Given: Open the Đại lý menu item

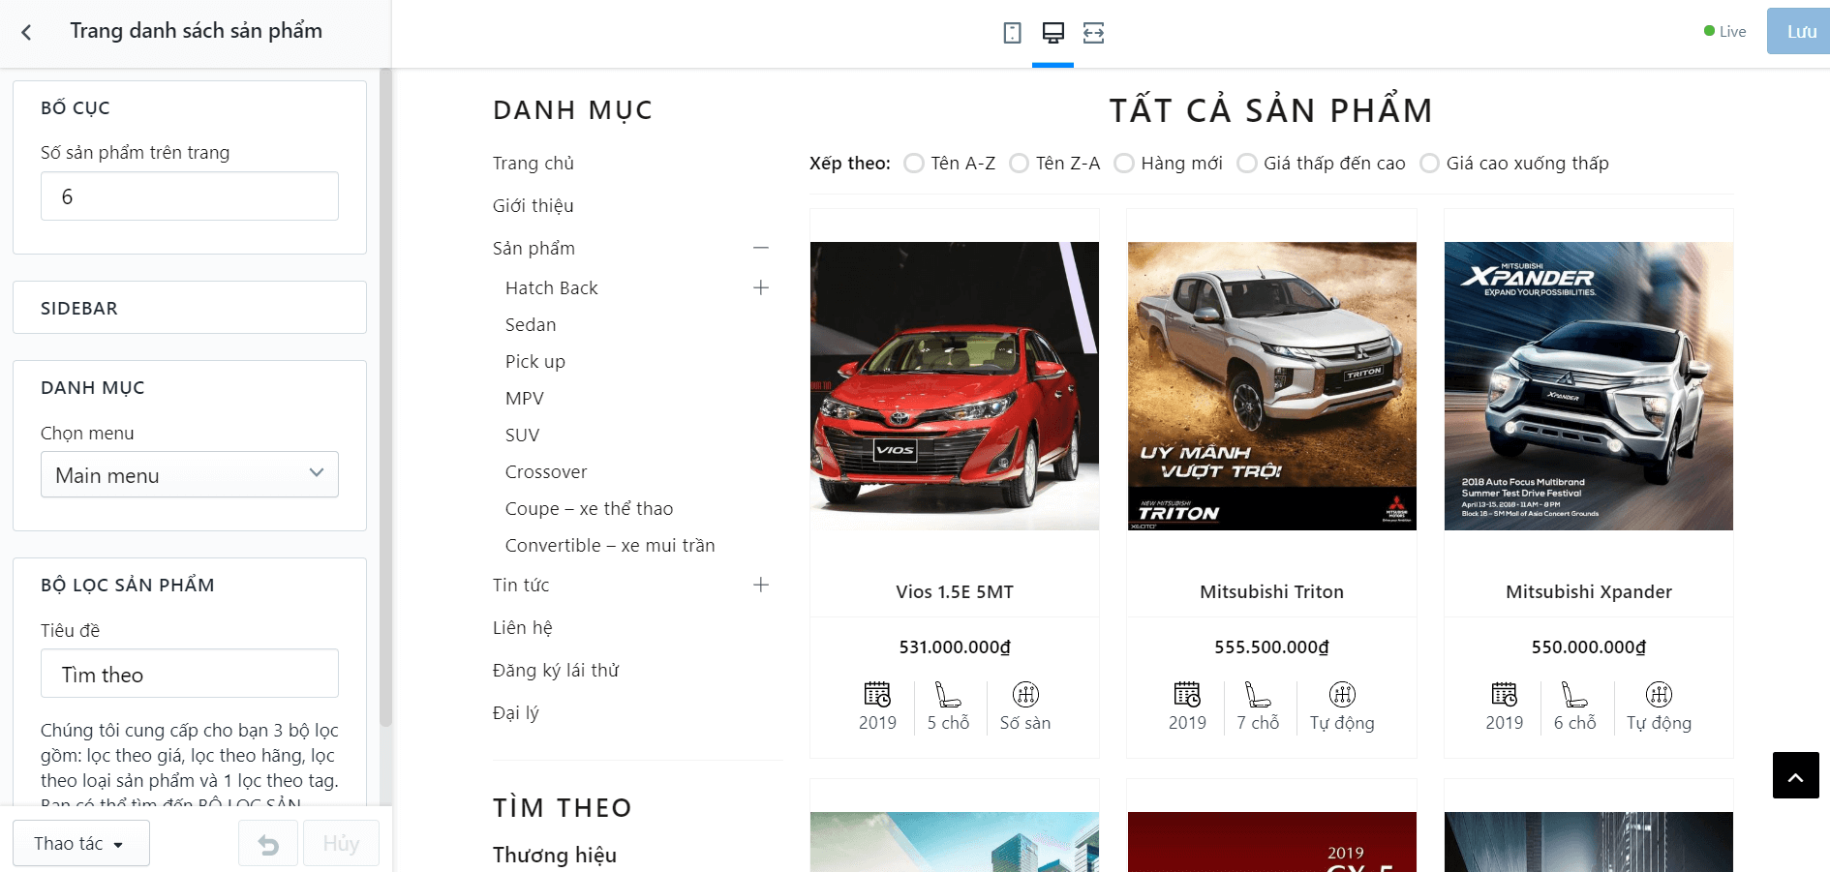Looking at the screenshot, I should click(516, 713).
